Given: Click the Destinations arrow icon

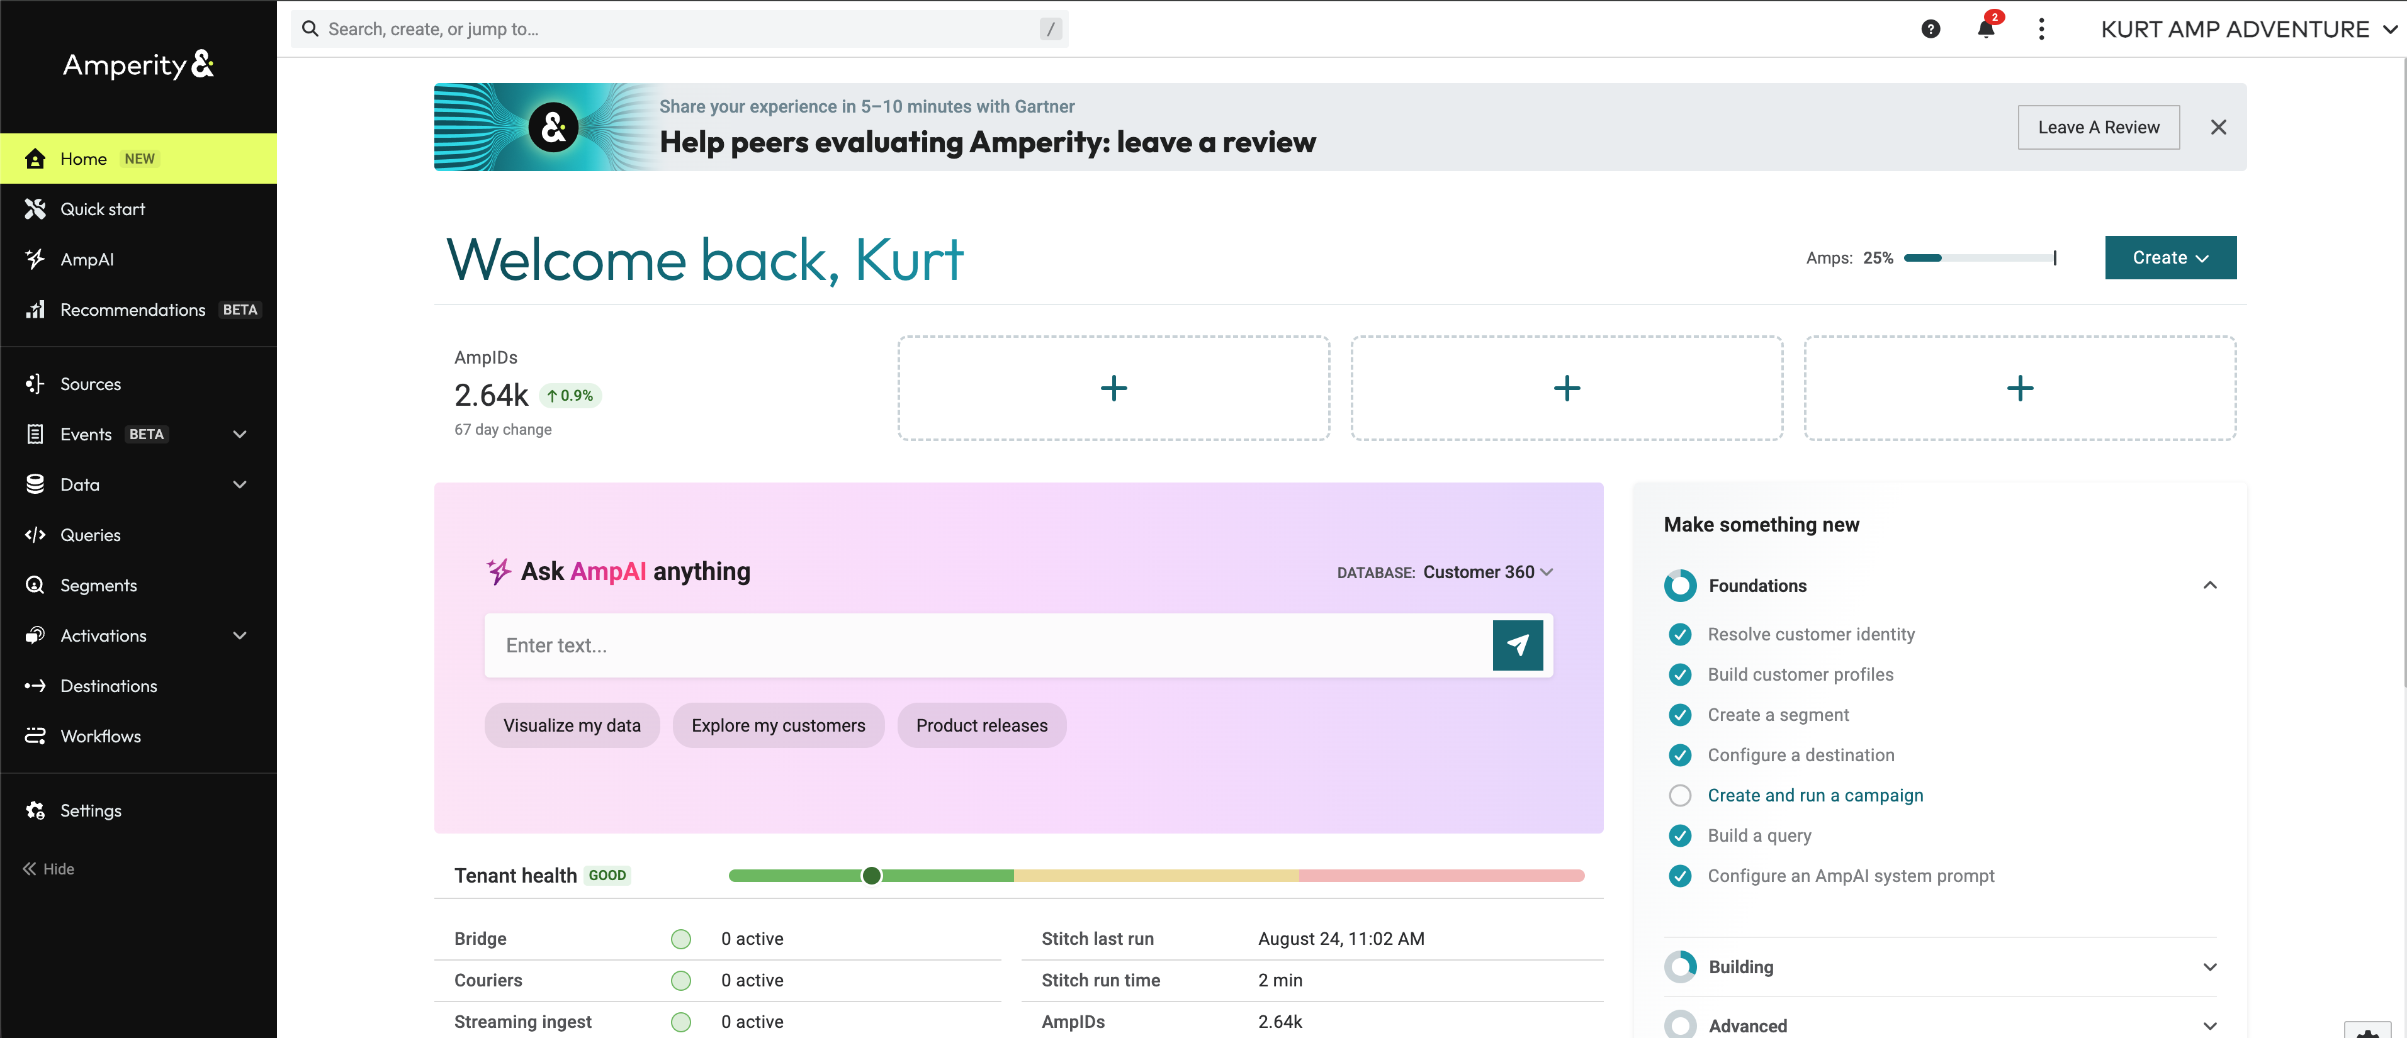Looking at the screenshot, I should click(35, 686).
